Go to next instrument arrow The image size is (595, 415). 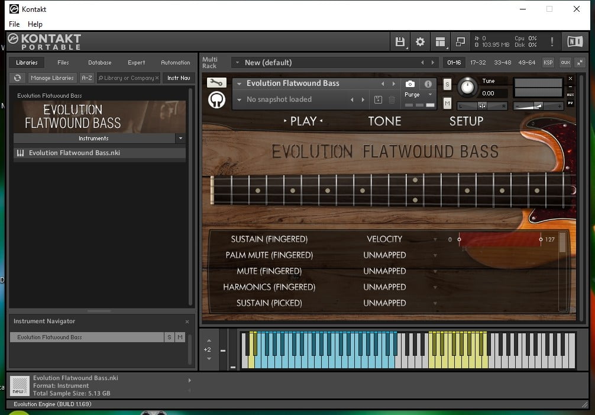pos(394,83)
